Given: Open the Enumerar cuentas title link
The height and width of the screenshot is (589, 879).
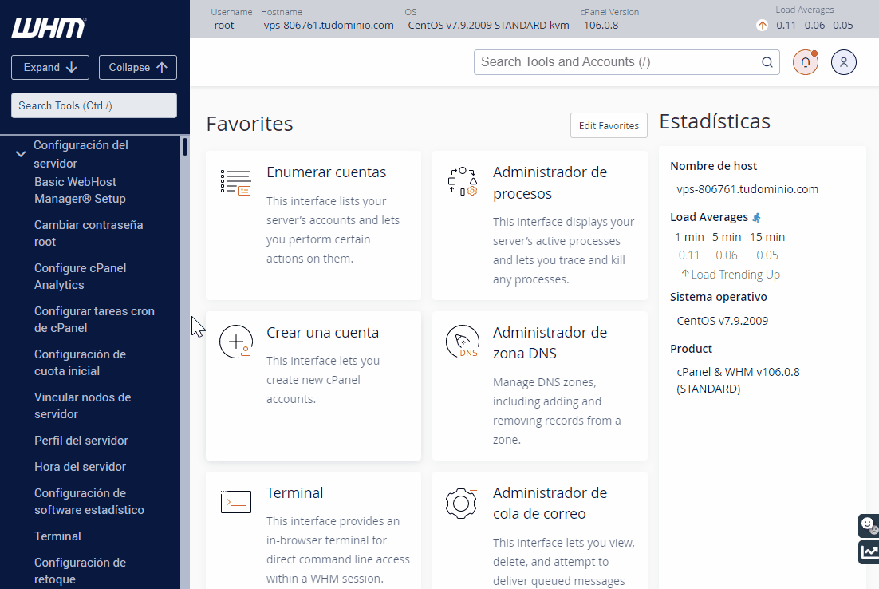Looking at the screenshot, I should click(326, 172).
